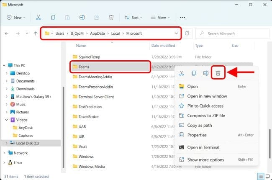Select Compress to ZIP file
The height and width of the screenshot is (180, 272).
pos(206,116)
